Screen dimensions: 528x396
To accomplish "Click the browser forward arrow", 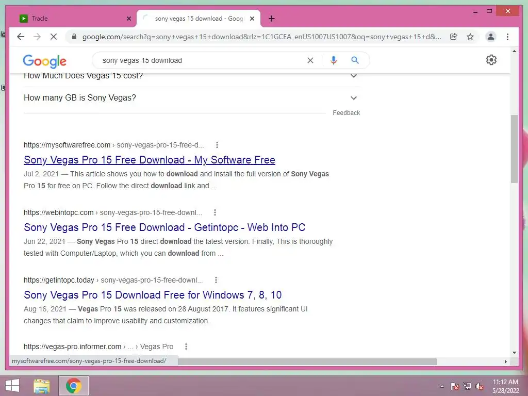I will click(x=37, y=37).
